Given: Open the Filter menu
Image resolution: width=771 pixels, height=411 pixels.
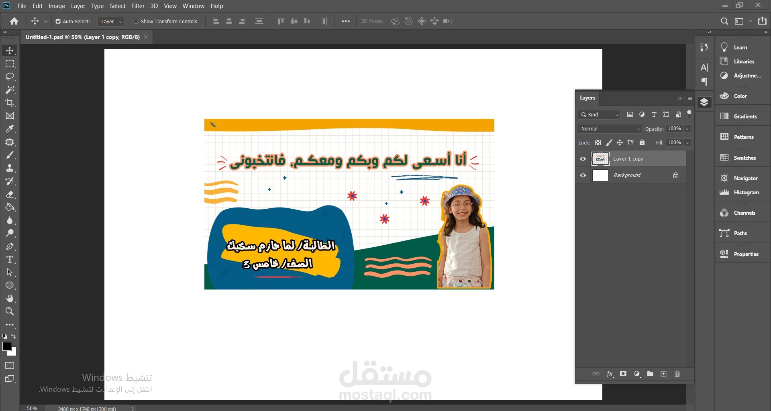Looking at the screenshot, I should coord(138,6).
